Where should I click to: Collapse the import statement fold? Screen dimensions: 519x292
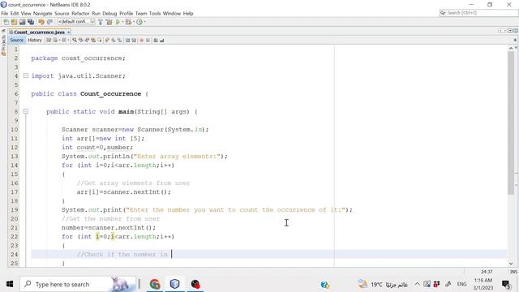[x=25, y=75]
